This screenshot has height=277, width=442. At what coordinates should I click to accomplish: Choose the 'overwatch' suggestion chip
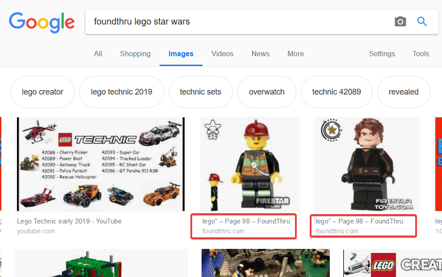tap(267, 92)
